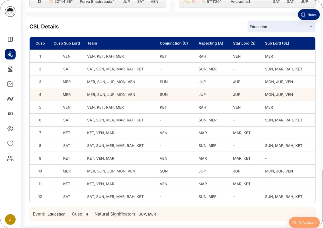Click cusp sub lord MER in cusp 10 row
323x228 pixels.
[x=67, y=171]
